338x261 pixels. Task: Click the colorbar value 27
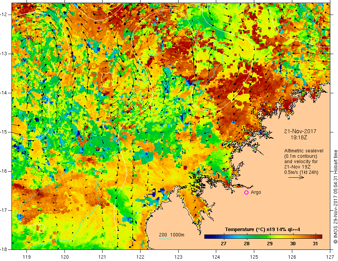tap(224, 244)
